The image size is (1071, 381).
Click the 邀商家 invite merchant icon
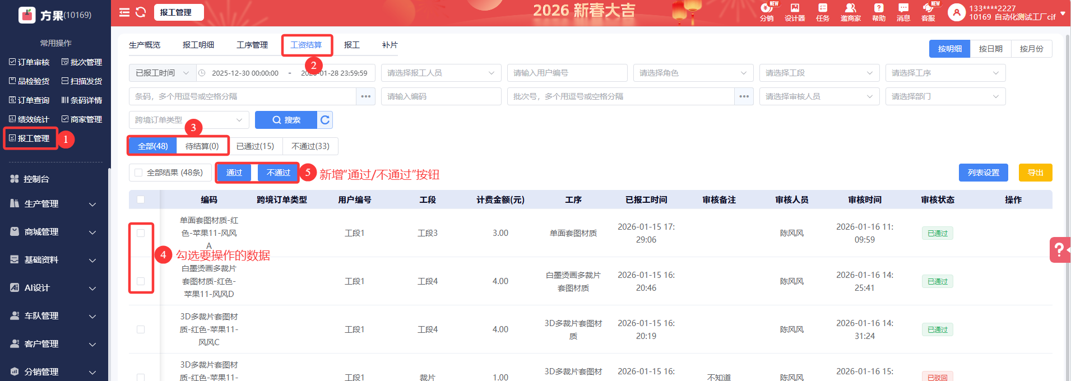[x=850, y=12]
